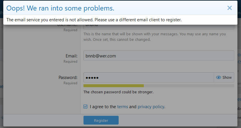Select the email service not allowed message
Image resolution: width=241 pixels, height=128 pixels.
click(x=94, y=20)
